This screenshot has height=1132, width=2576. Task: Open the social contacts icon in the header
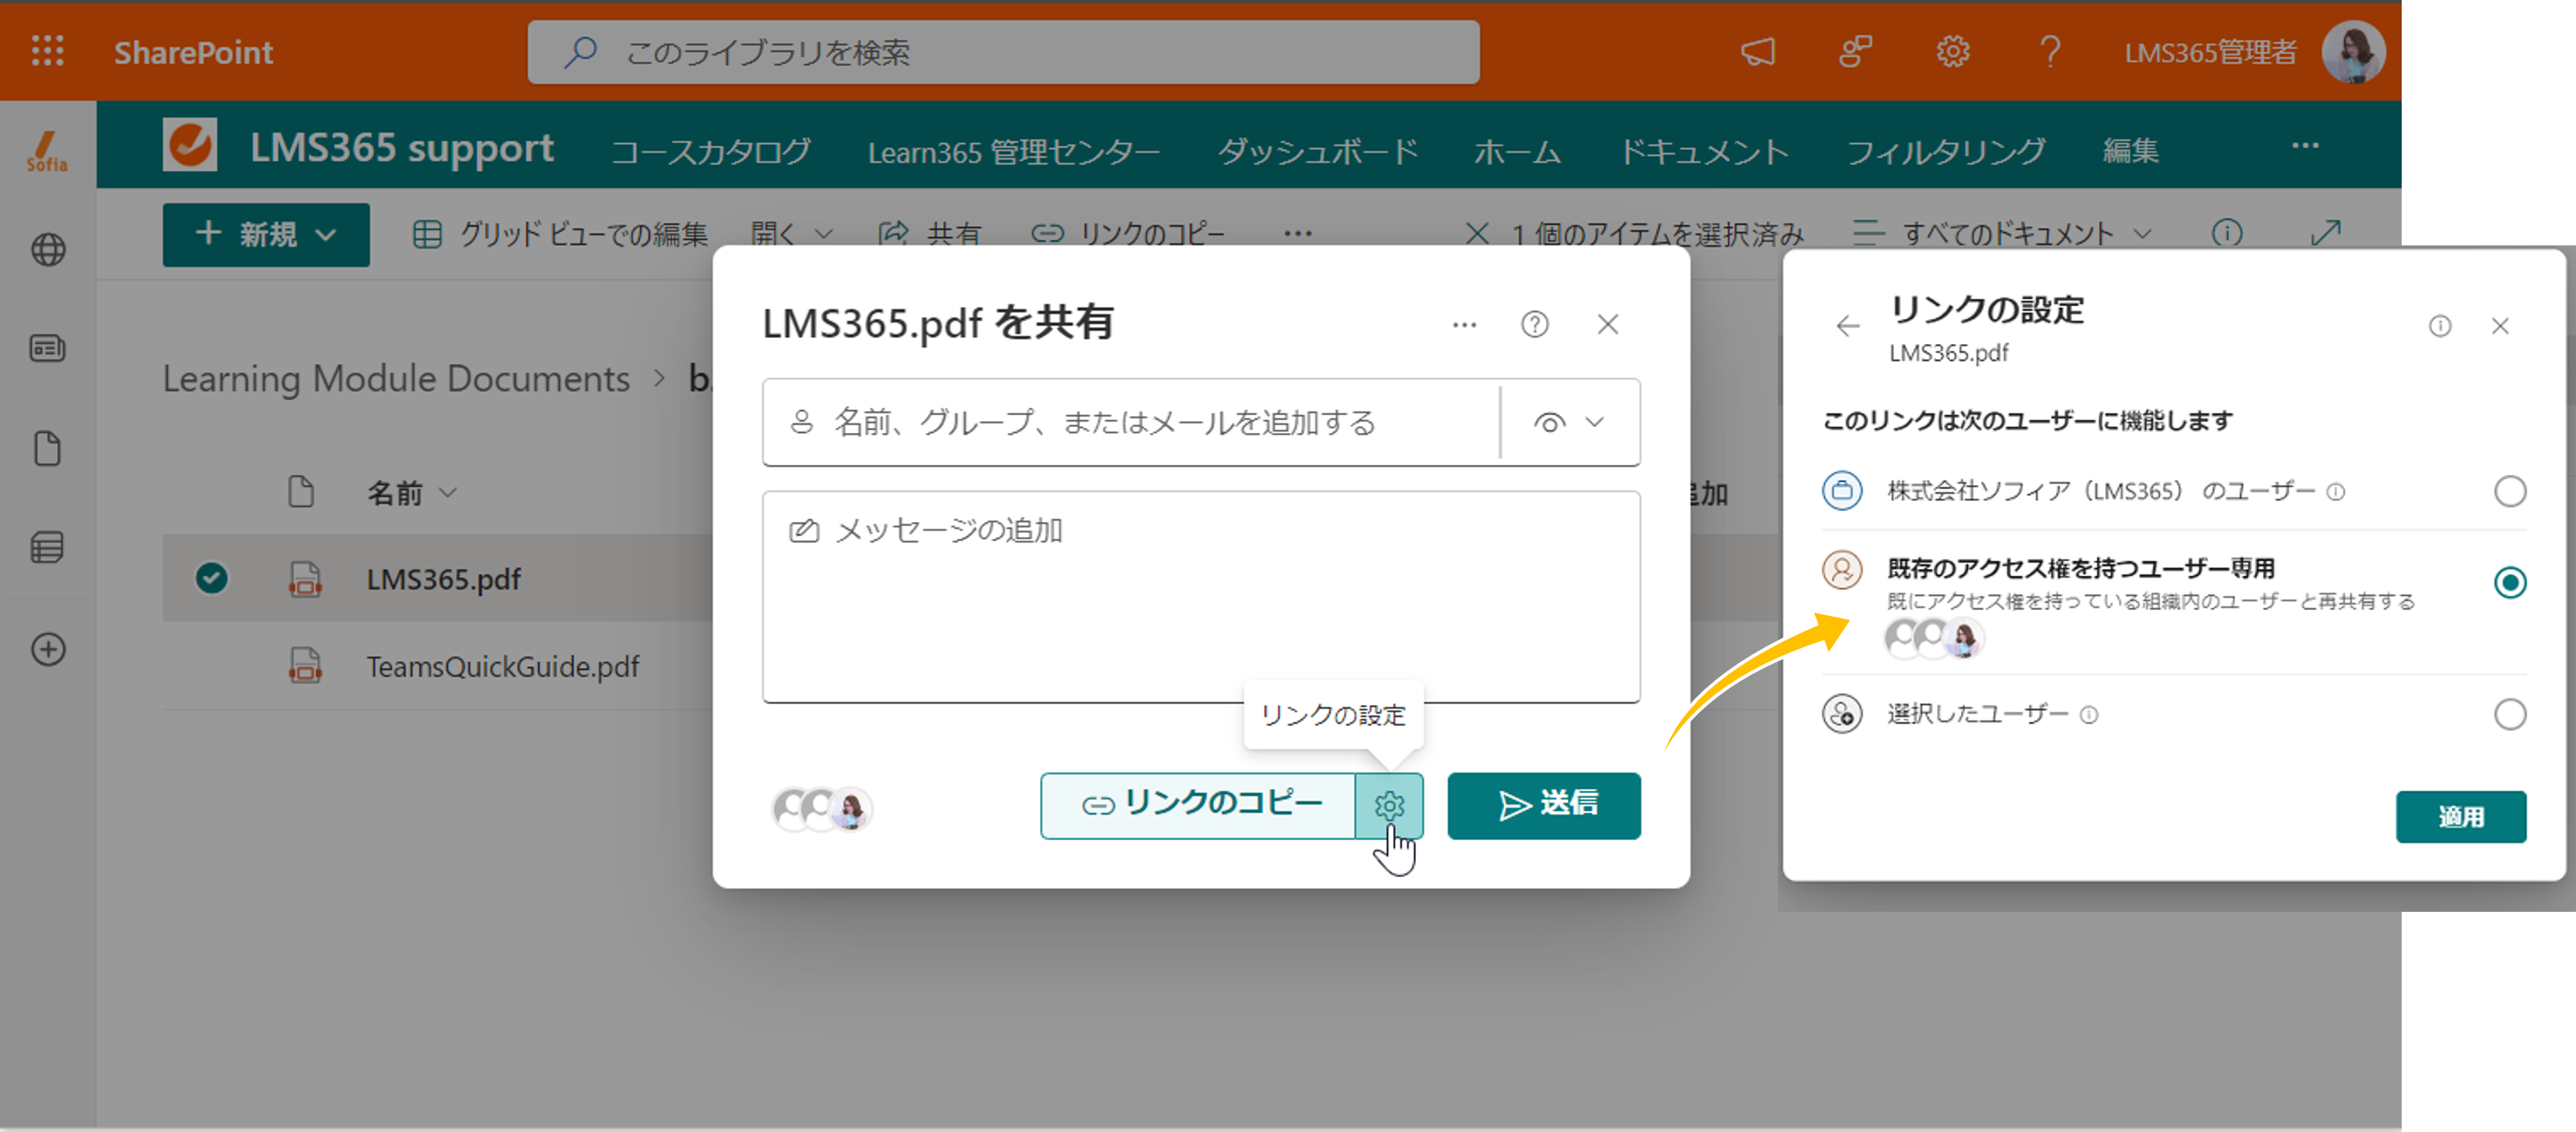(1855, 51)
